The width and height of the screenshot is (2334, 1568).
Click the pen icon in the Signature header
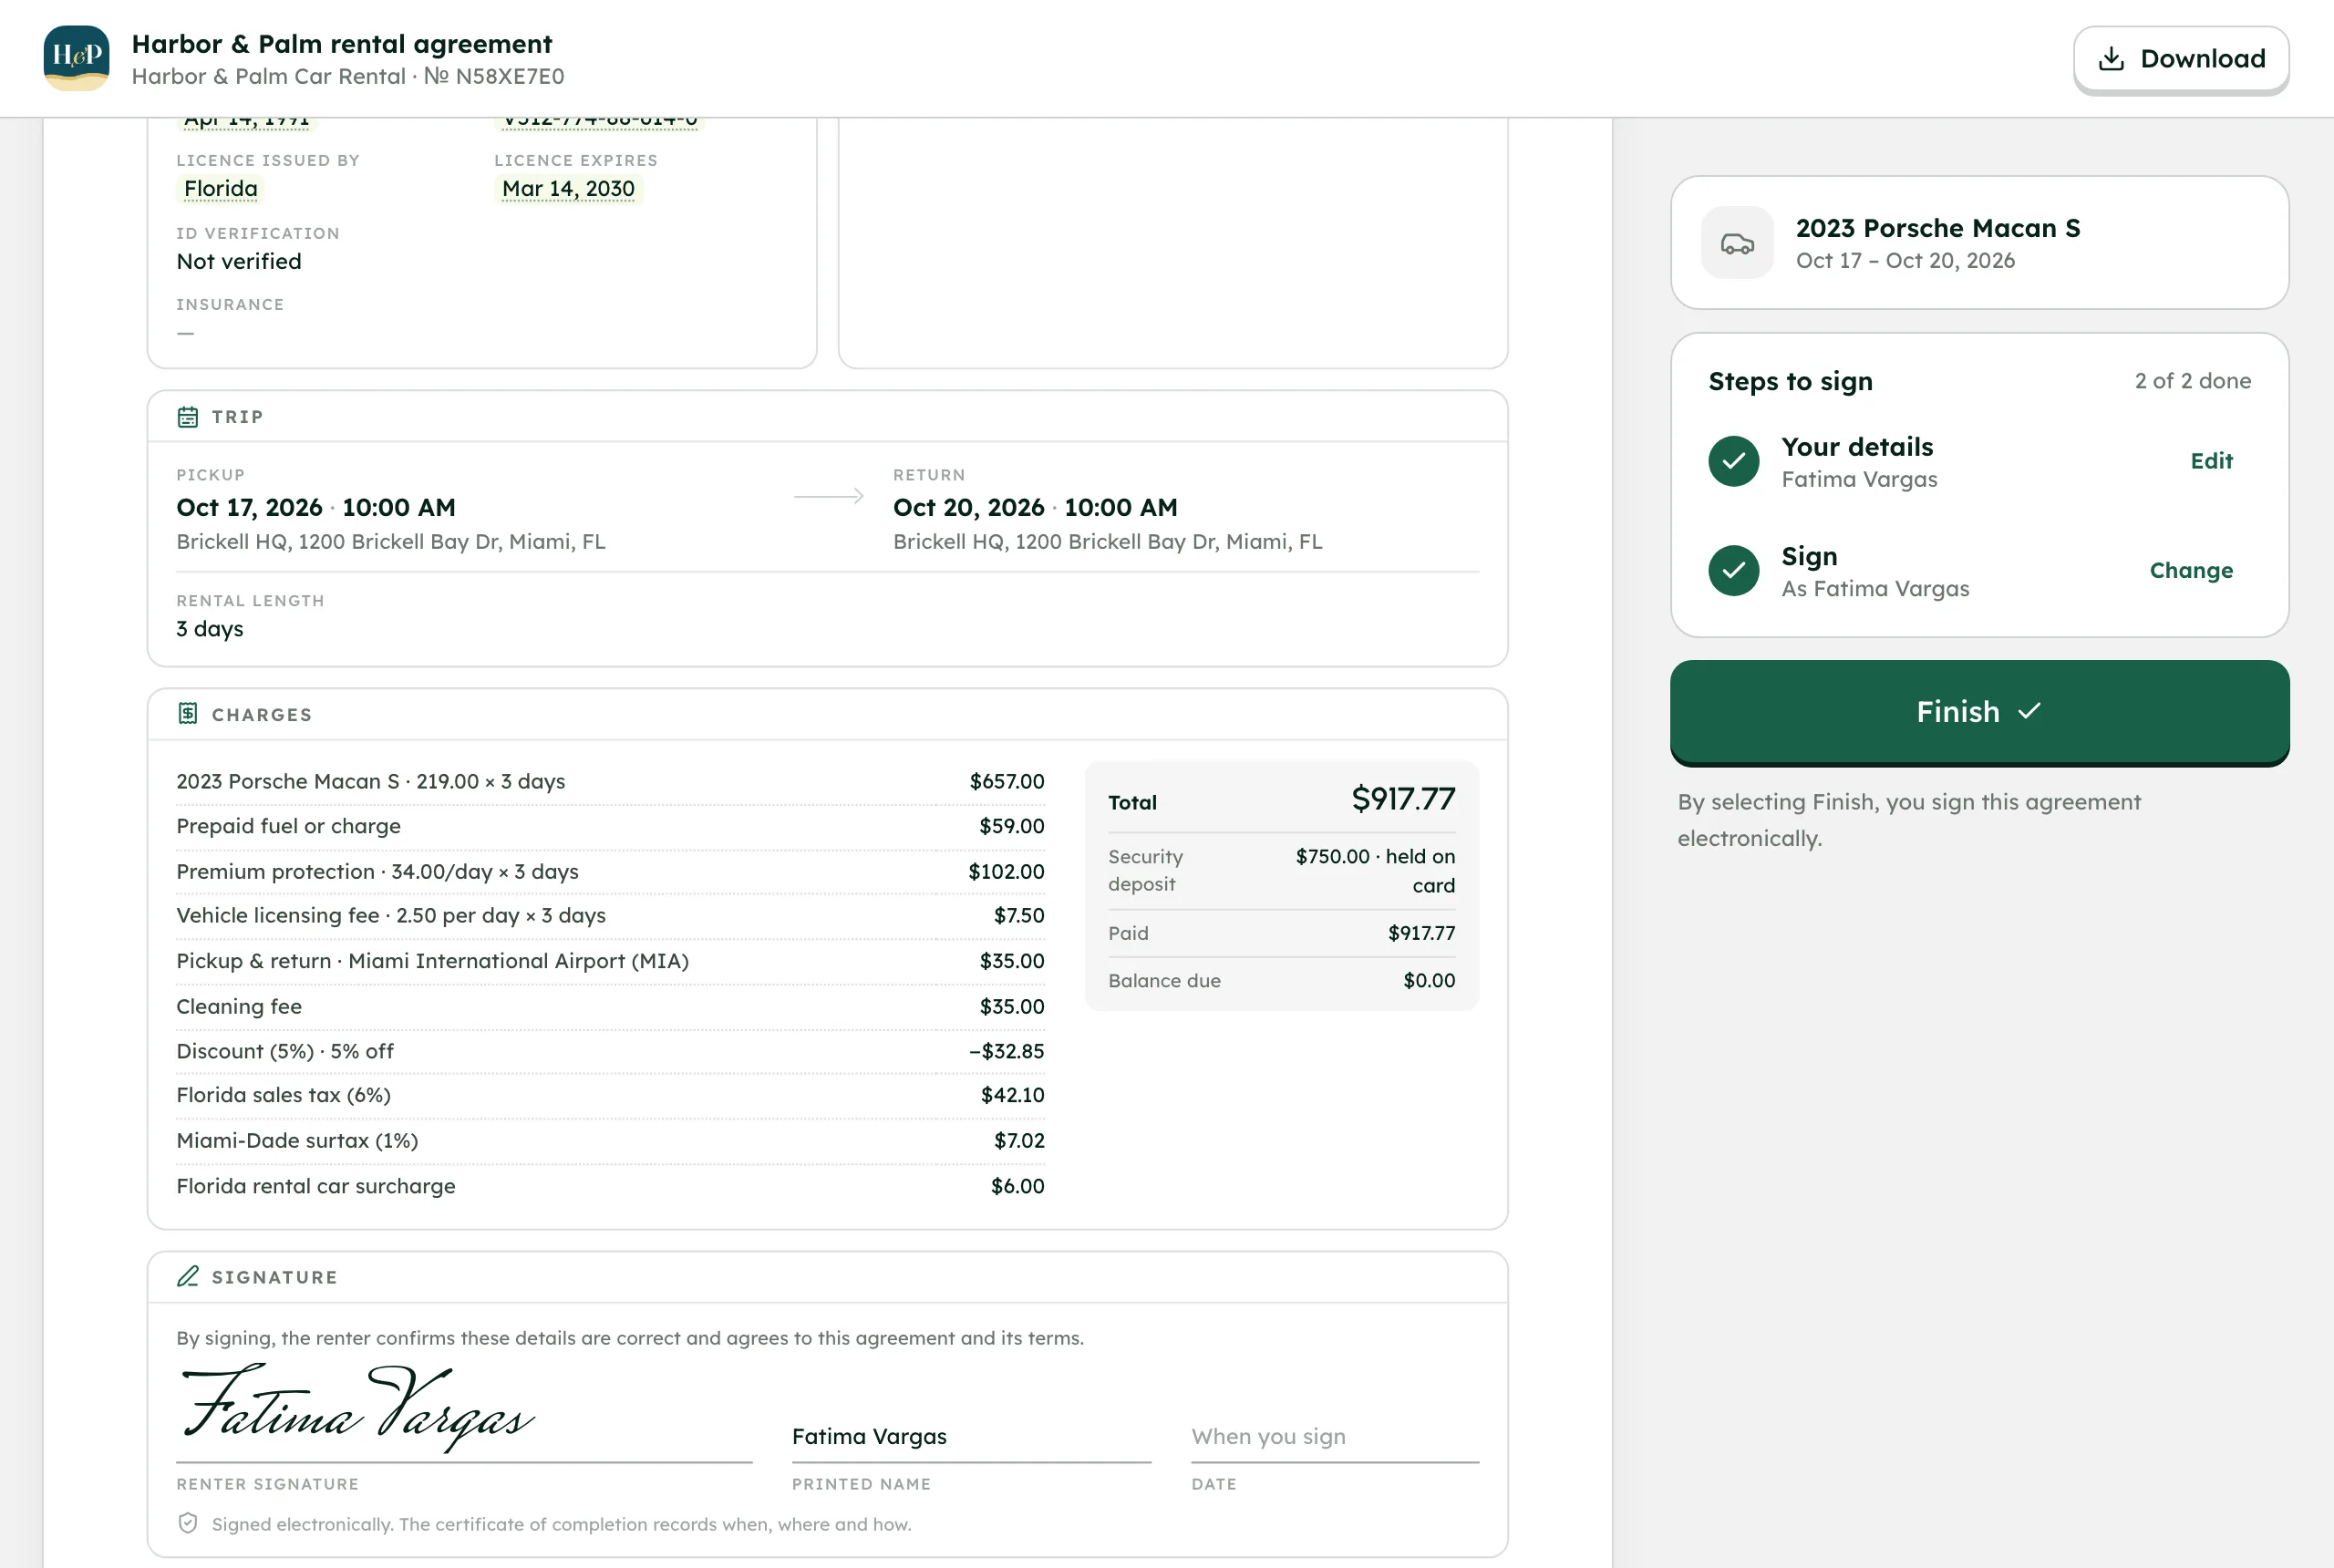(x=188, y=1276)
